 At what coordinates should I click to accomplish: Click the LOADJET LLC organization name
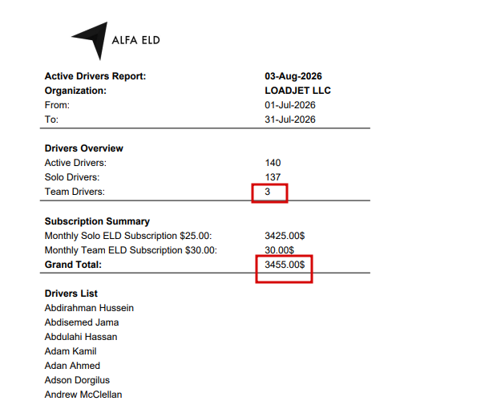(x=297, y=91)
